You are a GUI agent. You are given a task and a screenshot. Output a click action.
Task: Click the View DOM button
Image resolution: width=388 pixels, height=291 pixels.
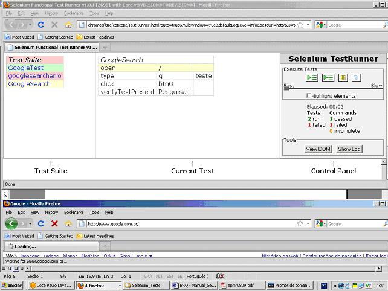point(318,149)
